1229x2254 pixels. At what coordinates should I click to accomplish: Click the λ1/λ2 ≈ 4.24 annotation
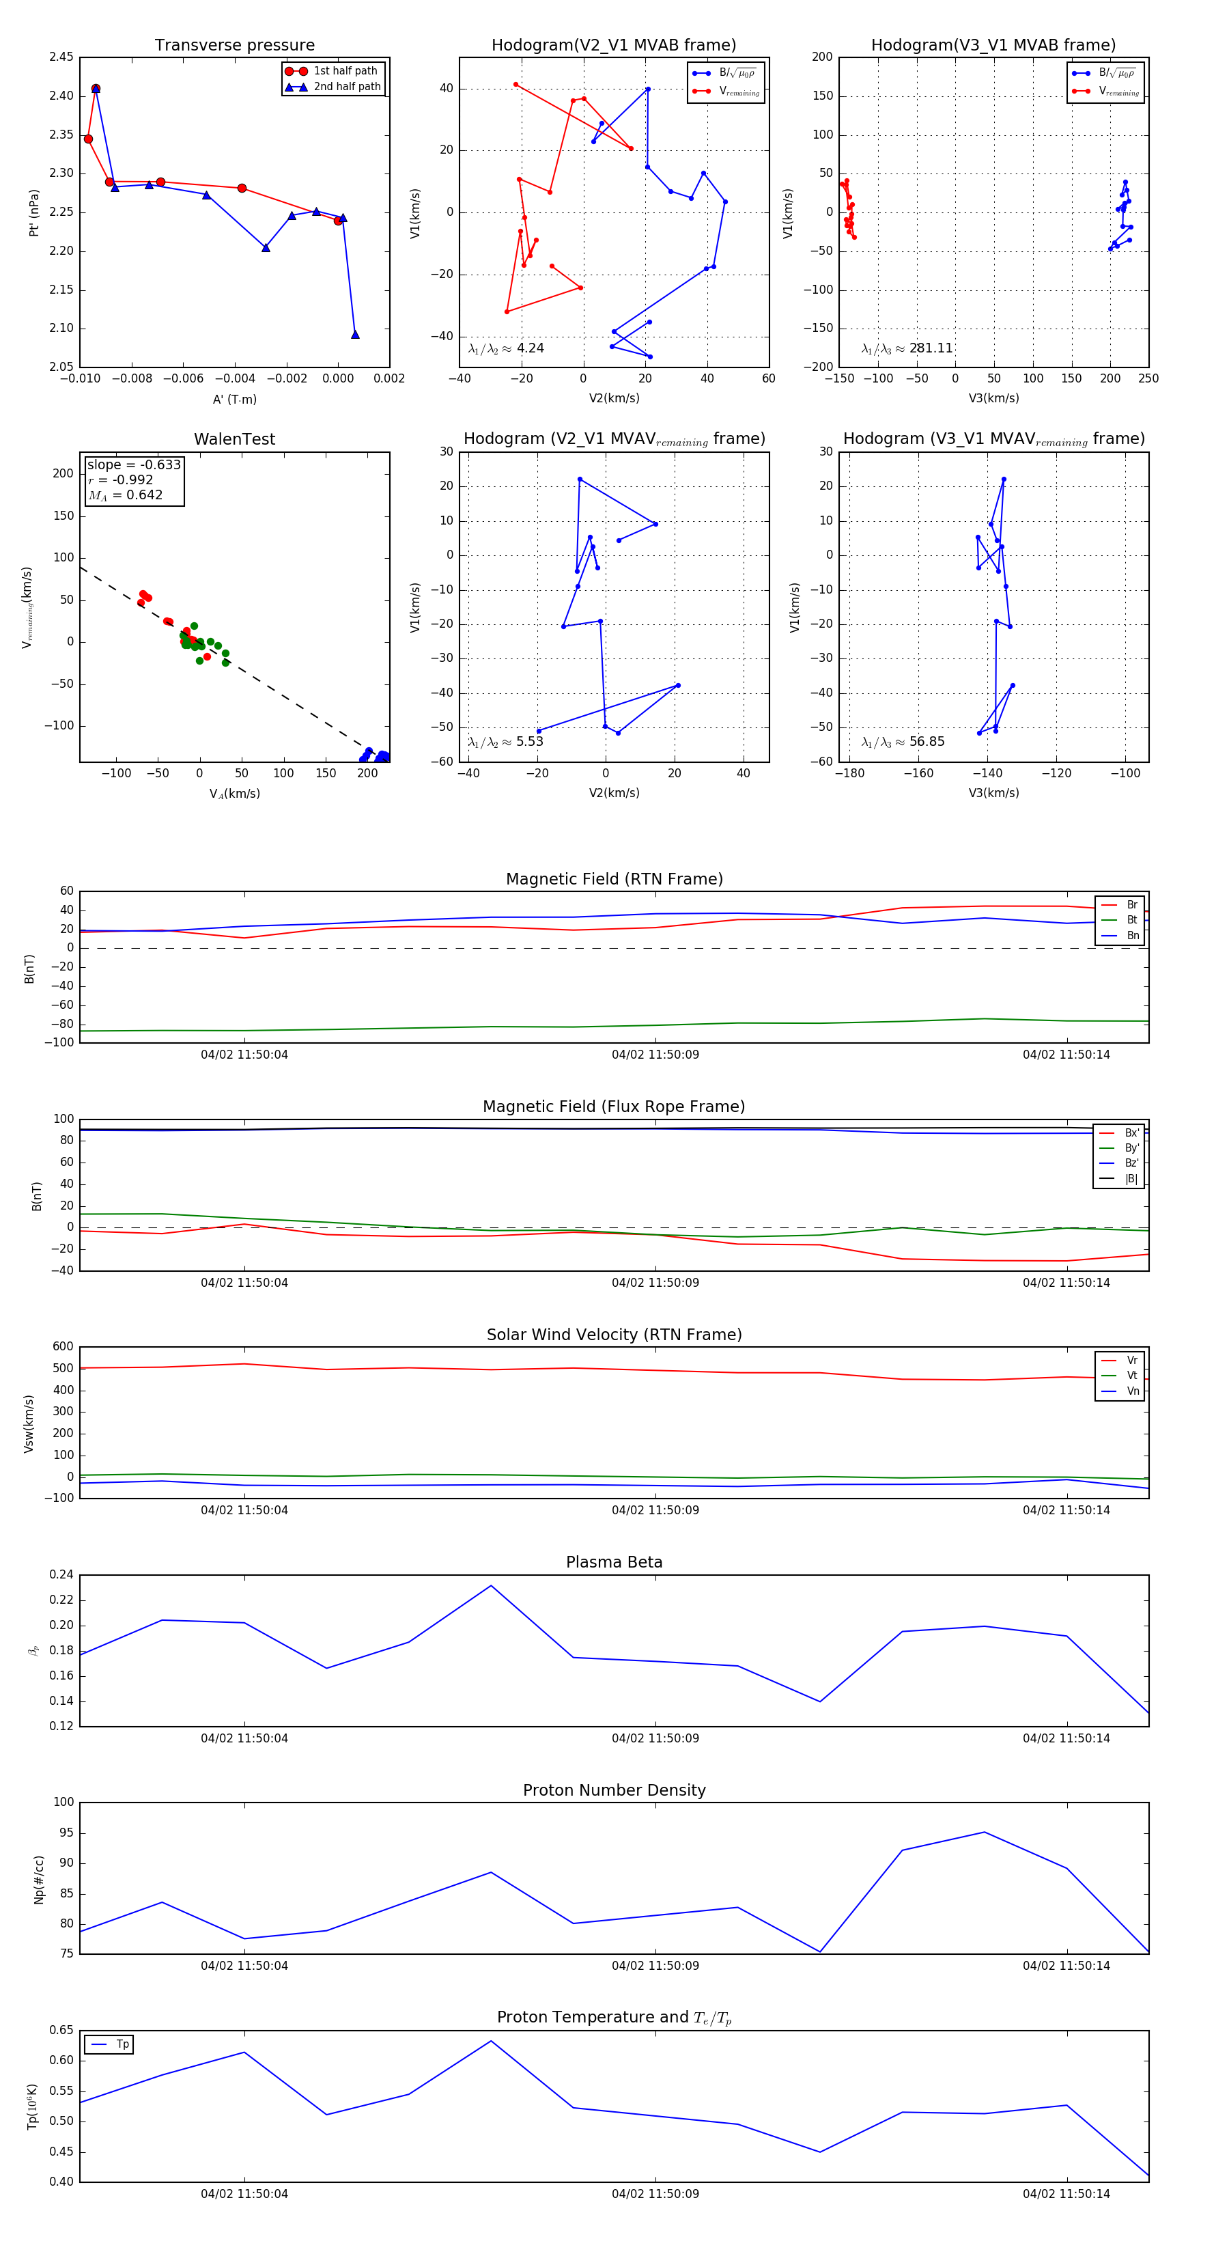[507, 348]
